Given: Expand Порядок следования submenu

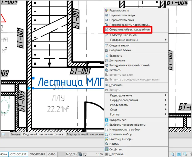Looking at the screenshot, I should tap(125, 100).
